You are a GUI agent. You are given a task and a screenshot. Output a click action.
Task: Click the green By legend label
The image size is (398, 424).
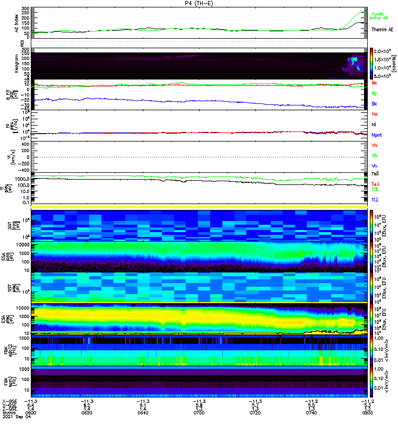click(x=374, y=94)
